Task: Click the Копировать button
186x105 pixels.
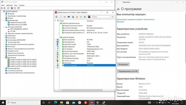Action: point(123,65)
